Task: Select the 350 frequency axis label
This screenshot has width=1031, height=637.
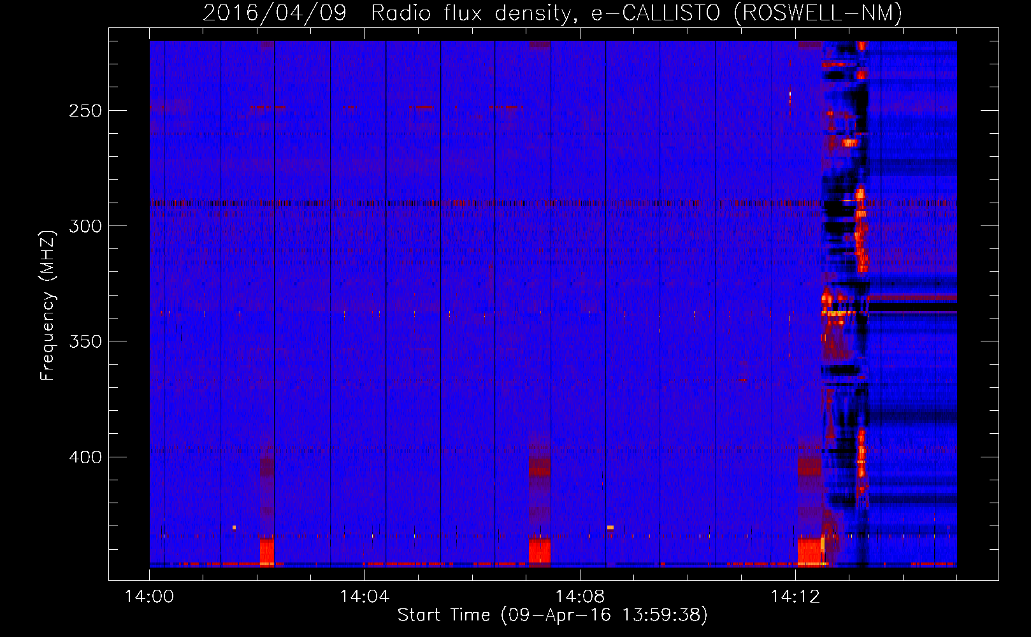Action: [85, 341]
